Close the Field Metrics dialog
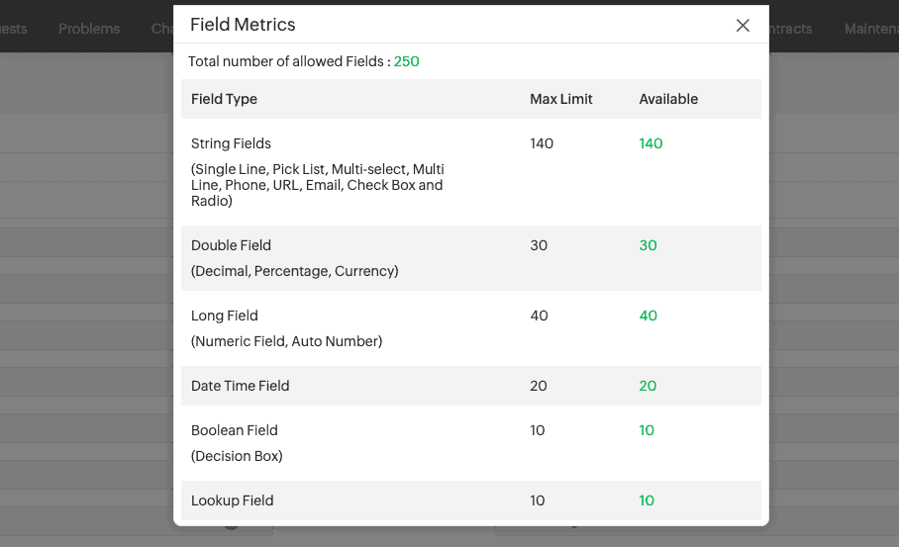Viewport: 899px width, 547px height. (743, 26)
